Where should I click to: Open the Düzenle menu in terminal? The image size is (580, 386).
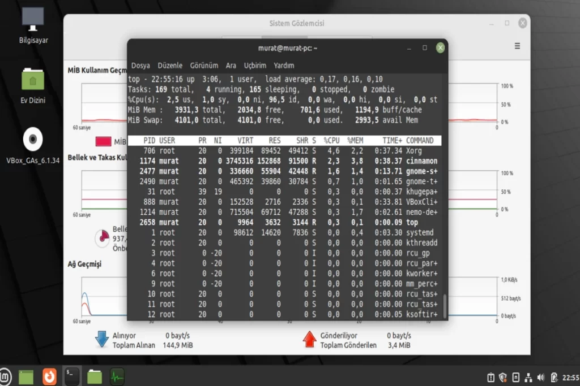(x=170, y=66)
